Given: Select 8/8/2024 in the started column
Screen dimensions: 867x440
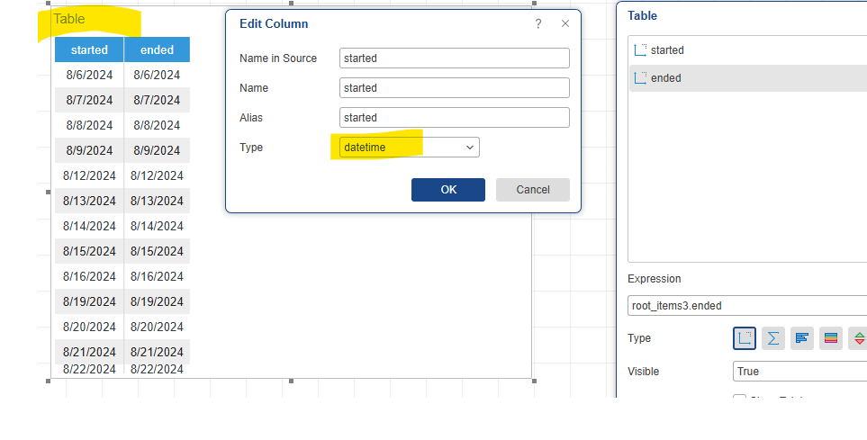Looking at the screenshot, I should coord(89,125).
